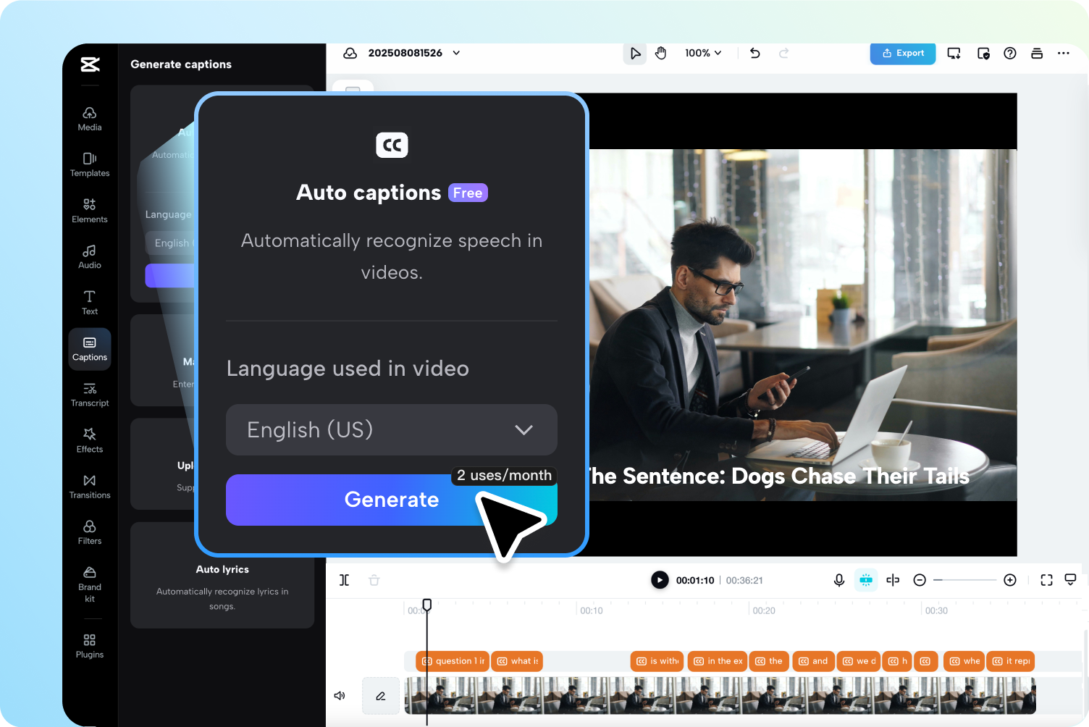Zoom in the timeline with plus button
The width and height of the screenshot is (1089, 727).
coord(1010,580)
